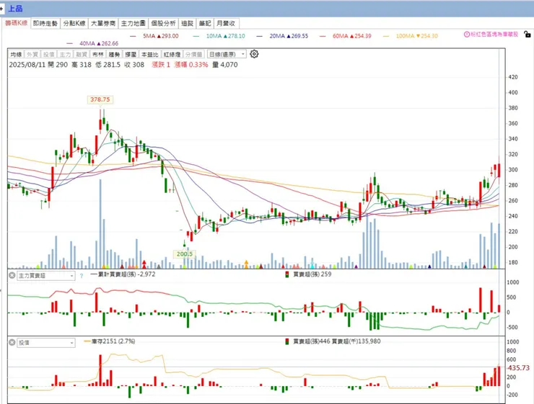The width and height of the screenshot is (534, 404).
Task: Click the 10MA 278.10 legend value
Action: click(225, 36)
